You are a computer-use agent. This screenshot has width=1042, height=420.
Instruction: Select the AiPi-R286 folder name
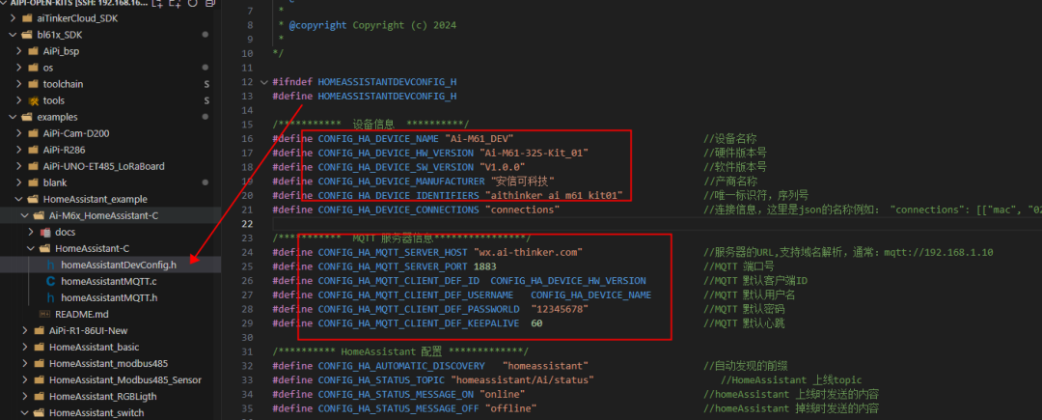[64, 150]
